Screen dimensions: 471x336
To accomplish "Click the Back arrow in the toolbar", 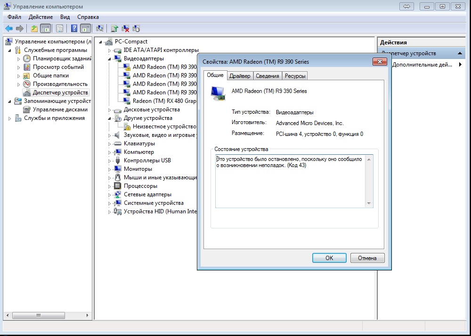I will tap(9, 29).
